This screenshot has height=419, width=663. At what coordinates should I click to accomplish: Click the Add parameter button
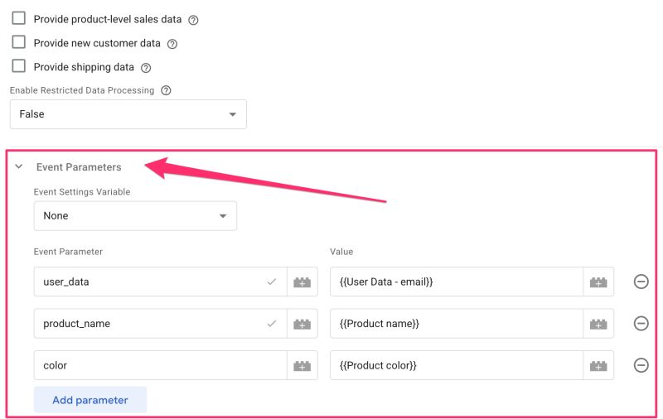pyautogui.click(x=90, y=400)
